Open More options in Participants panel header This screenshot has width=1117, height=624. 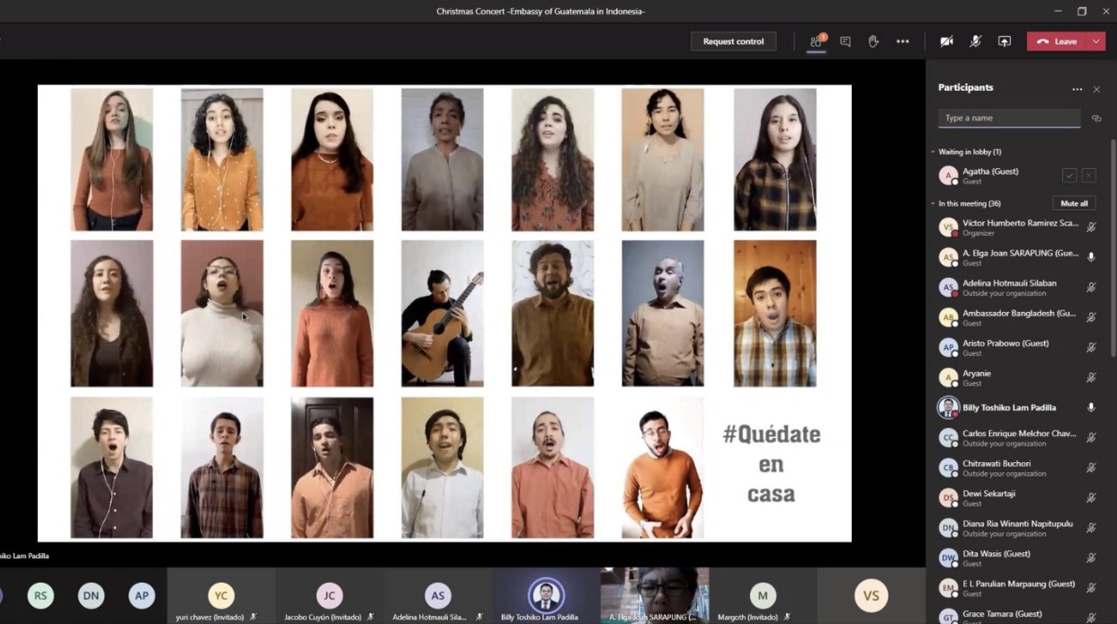coord(1077,89)
